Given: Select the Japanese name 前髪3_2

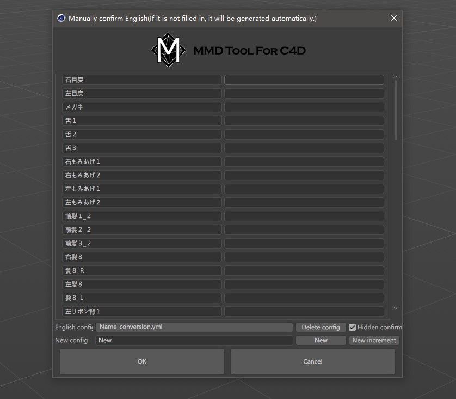Looking at the screenshot, I should coord(142,243).
